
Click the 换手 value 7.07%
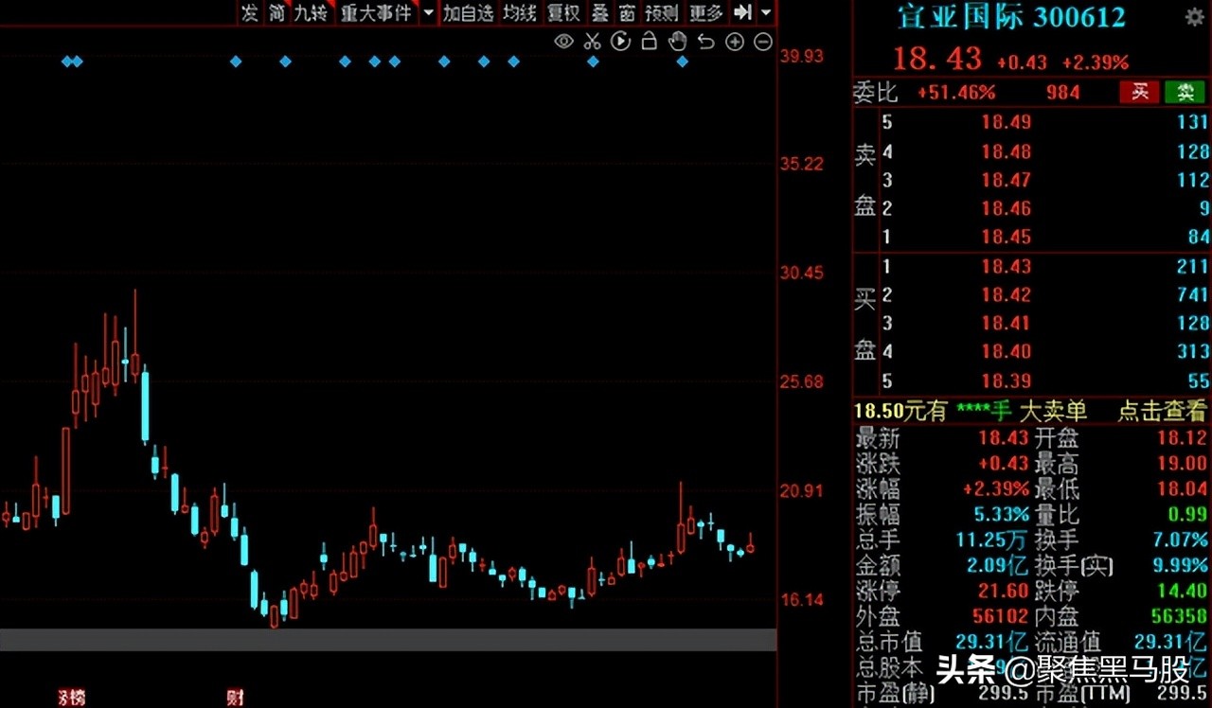1178,540
